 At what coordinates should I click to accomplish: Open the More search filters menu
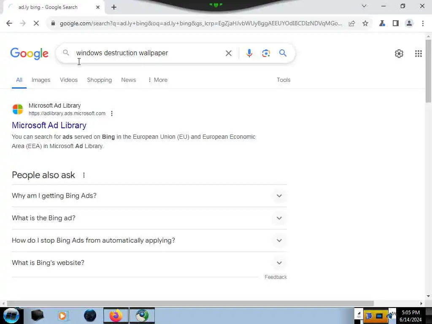tap(158, 80)
